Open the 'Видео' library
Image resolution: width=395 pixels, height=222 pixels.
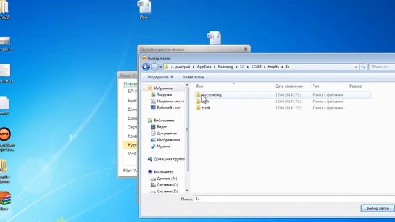click(162, 127)
